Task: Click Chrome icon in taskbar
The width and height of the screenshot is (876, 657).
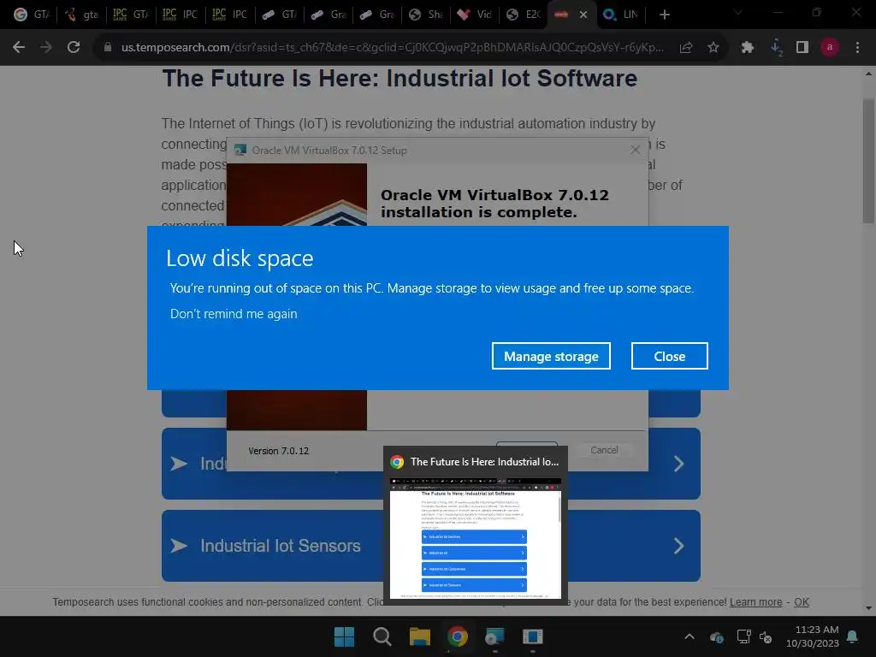Action: pyautogui.click(x=457, y=636)
